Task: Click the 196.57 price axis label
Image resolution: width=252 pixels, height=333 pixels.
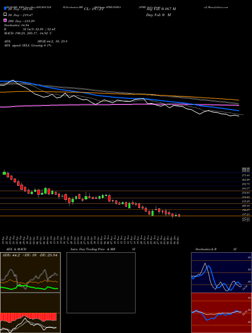Action: click(x=246, y=210)
